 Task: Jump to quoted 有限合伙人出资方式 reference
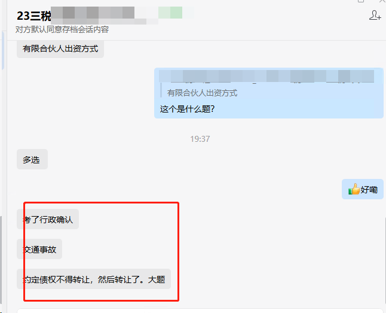[202, 93]
